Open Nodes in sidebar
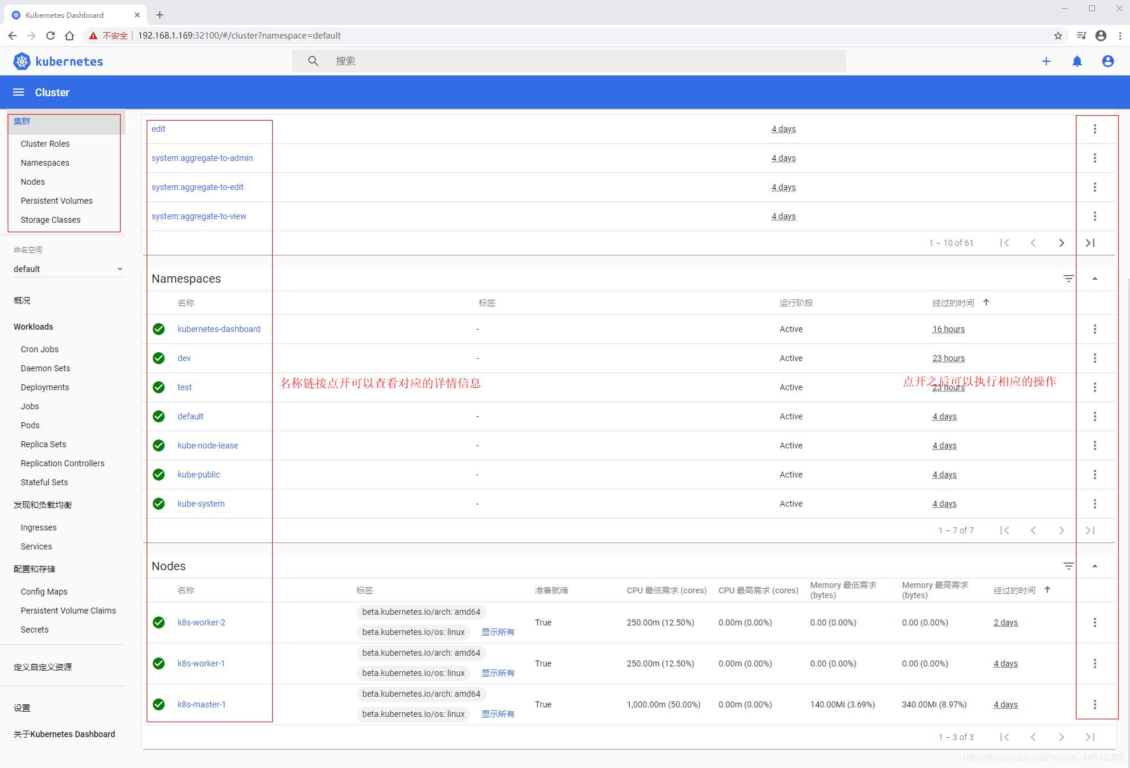Viewport: 1130px width, 768px height. click(33, 182)
